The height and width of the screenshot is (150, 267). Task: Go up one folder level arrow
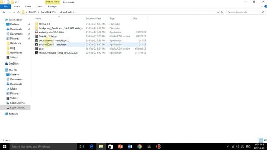pos(18,12)
